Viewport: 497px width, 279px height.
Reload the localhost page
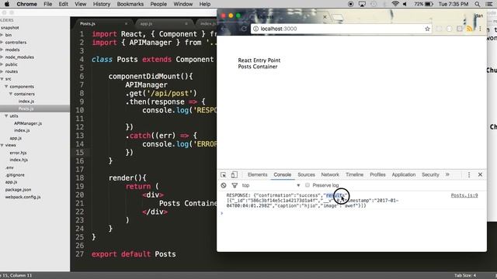(243, 29)
